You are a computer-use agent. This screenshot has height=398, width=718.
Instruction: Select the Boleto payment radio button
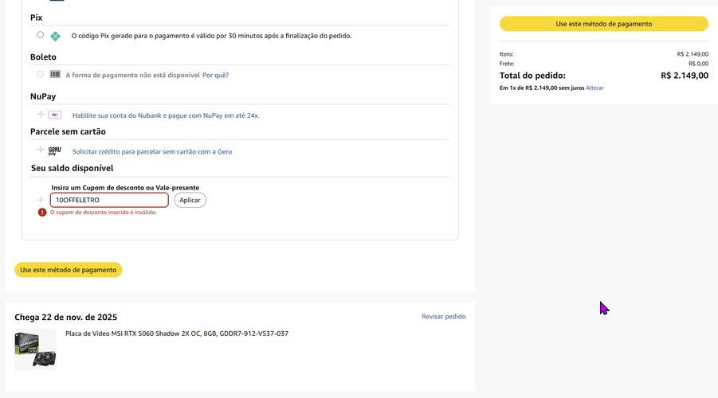[41, 74]
